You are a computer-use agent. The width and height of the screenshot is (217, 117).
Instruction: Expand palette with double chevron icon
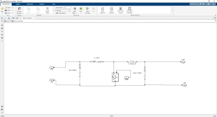click(x=2, y=113)
